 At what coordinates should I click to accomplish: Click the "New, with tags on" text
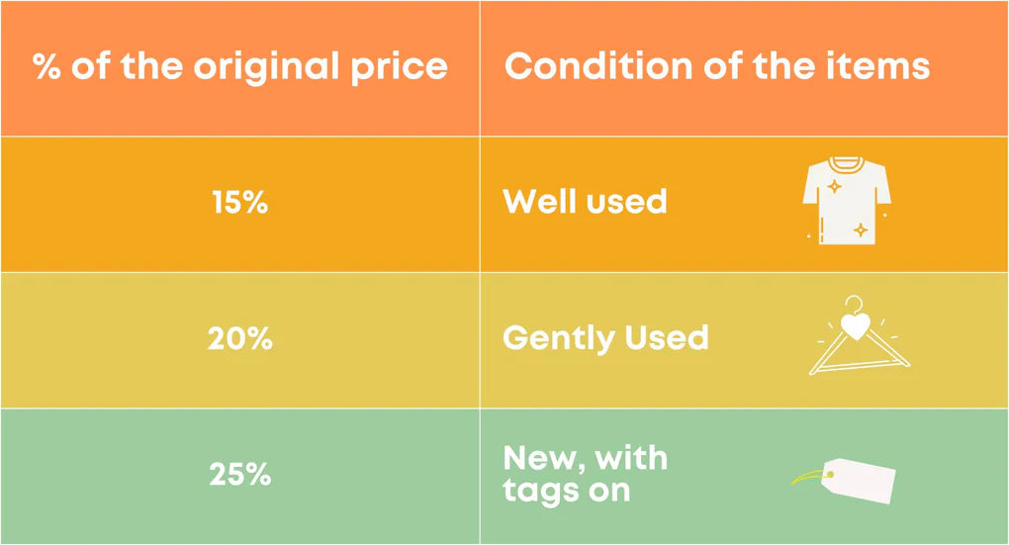pos(585,475)
